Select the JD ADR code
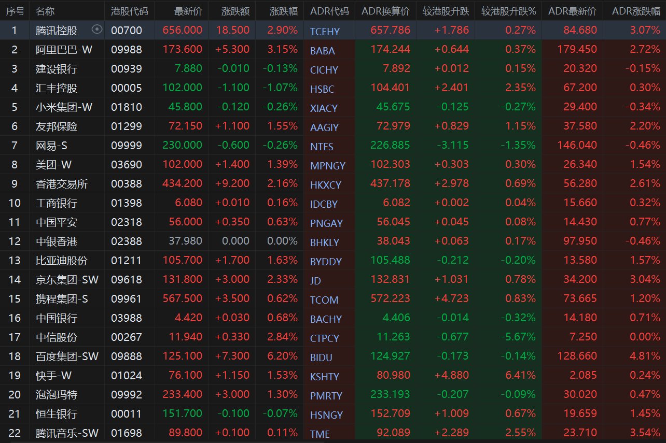This screenshot has height=443, width=666. pos(315,281)
